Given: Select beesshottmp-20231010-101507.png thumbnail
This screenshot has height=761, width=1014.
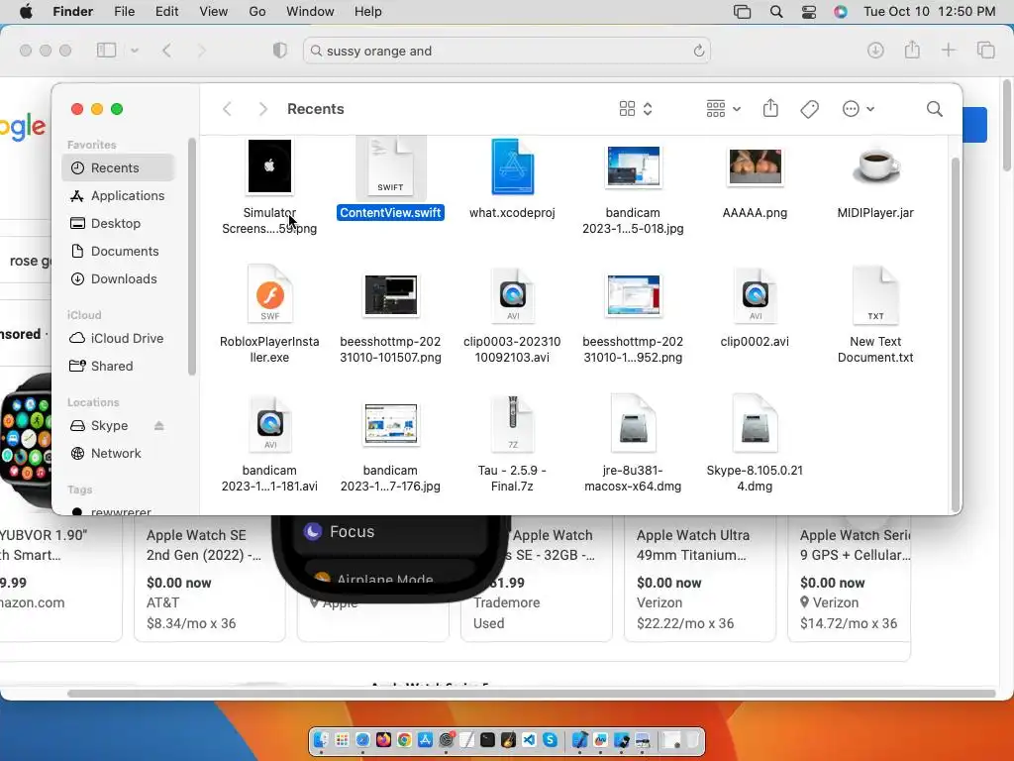Looking at the screenshot, I should tap(390, 294).
